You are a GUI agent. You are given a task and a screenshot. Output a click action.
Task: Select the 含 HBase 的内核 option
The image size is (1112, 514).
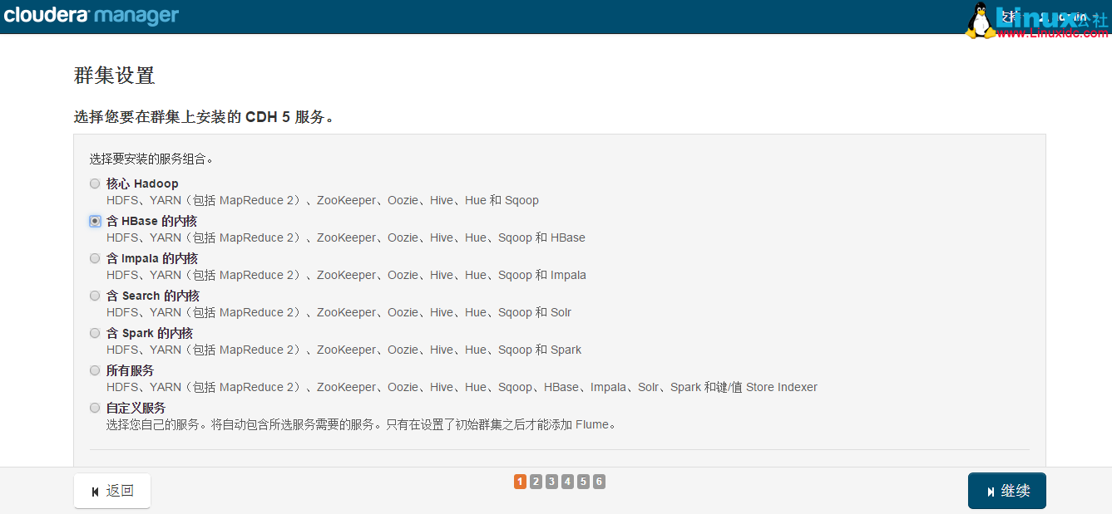point(94,221)
